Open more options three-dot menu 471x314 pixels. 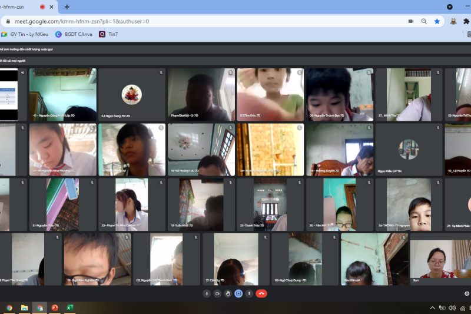pyautogui.click(x=249, y=293)
